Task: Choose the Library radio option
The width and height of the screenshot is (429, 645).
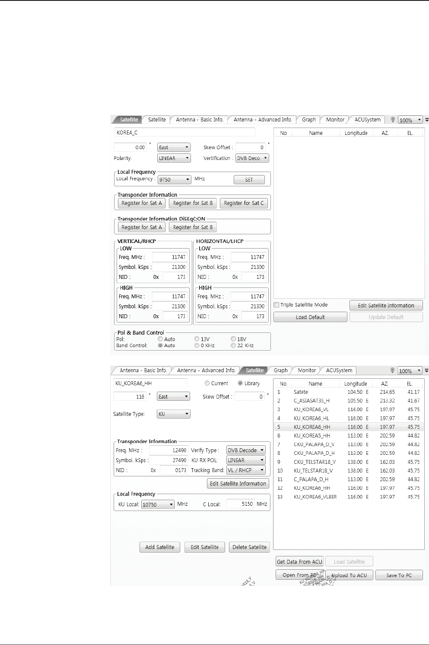Action: [x=240, y=383]
